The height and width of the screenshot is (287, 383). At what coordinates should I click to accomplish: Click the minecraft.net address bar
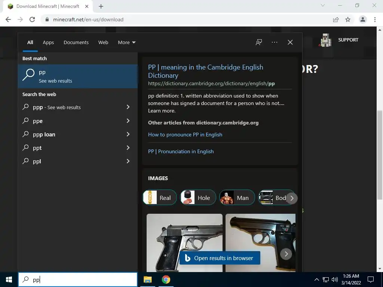(x=88, y=19)
